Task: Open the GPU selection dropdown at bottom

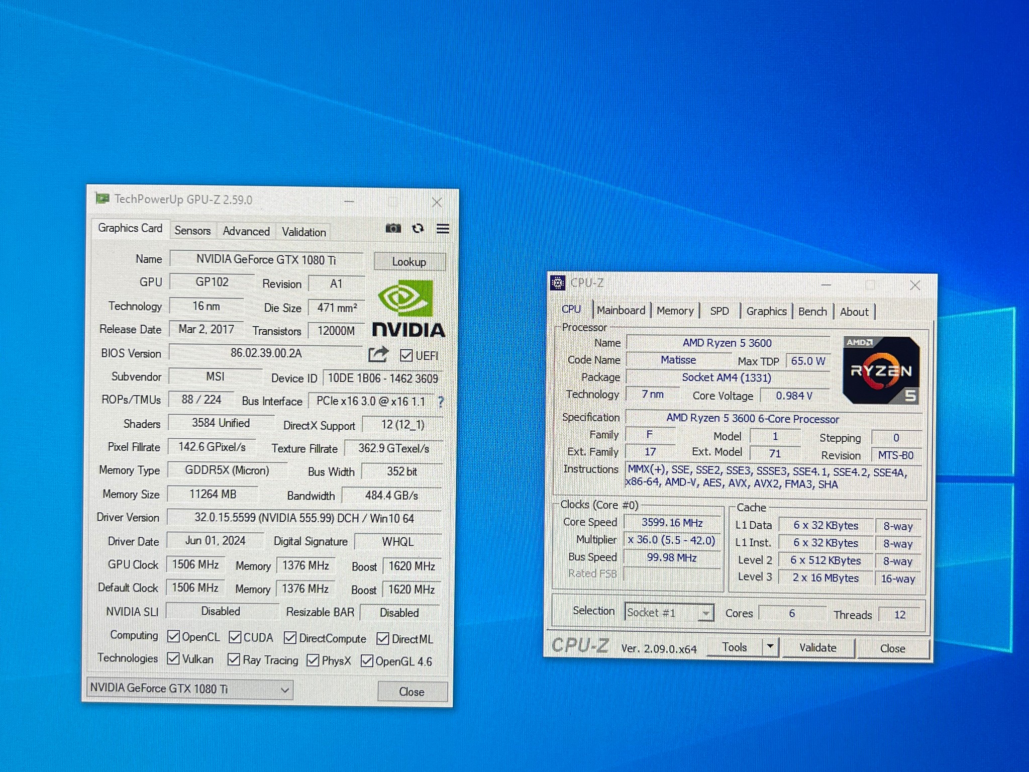Action: click(x=284, y=690)
